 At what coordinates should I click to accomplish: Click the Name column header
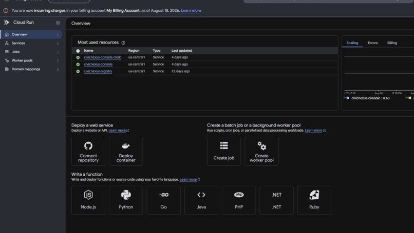(88, 51)
